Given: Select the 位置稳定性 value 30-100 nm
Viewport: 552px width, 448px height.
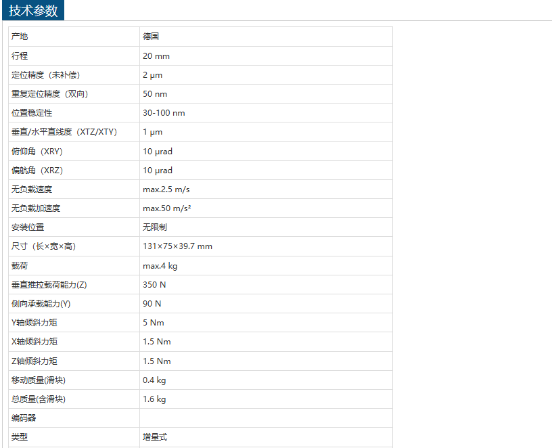Looking at the screenshot, I should click(x=164, y=113).
